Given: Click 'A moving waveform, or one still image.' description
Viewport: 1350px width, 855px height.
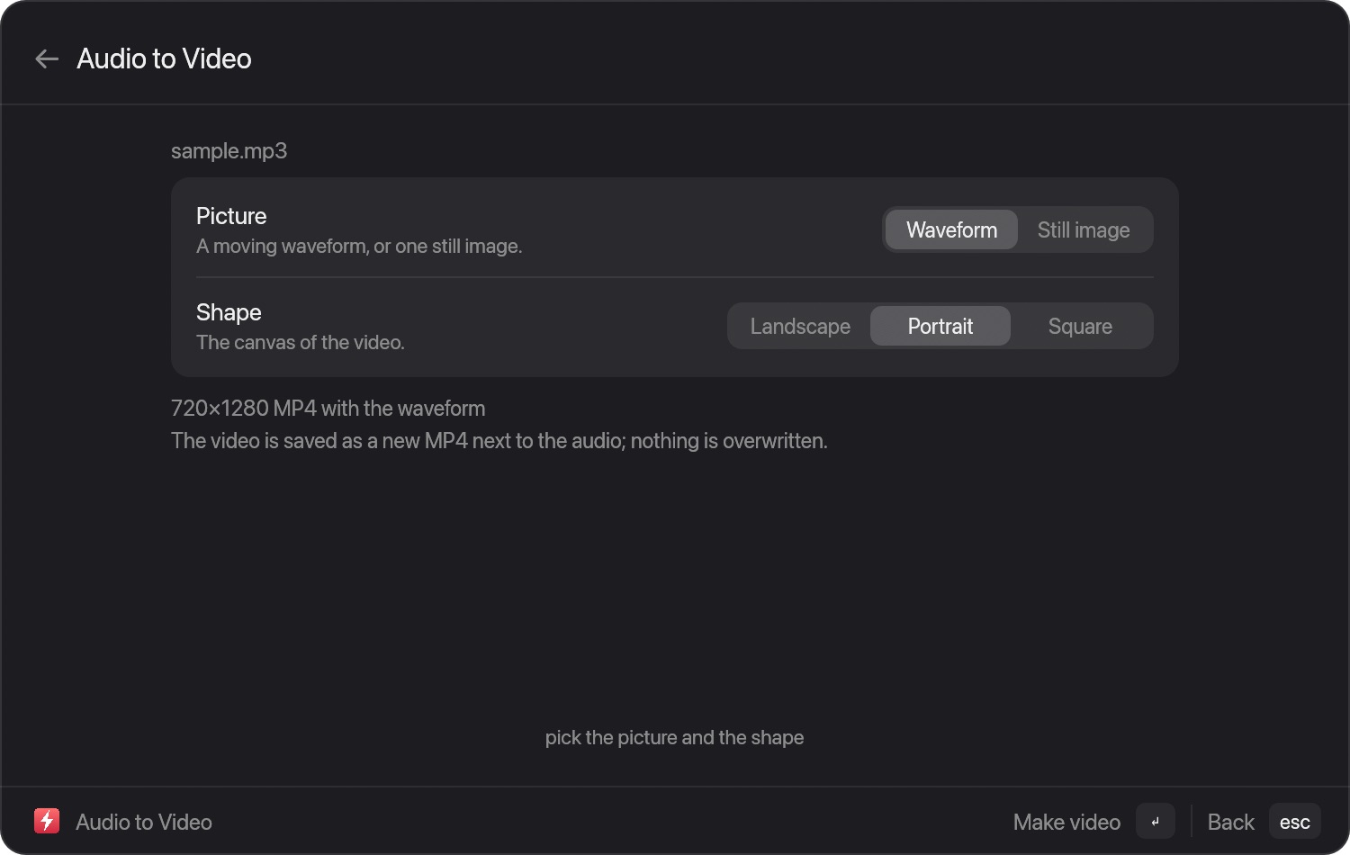Looking at the screenshot, I should [359, 246].
